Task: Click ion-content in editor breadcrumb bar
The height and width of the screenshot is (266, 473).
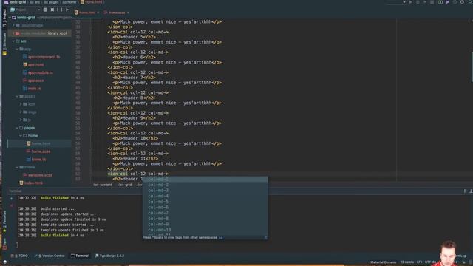Action: tap(103, 185)
